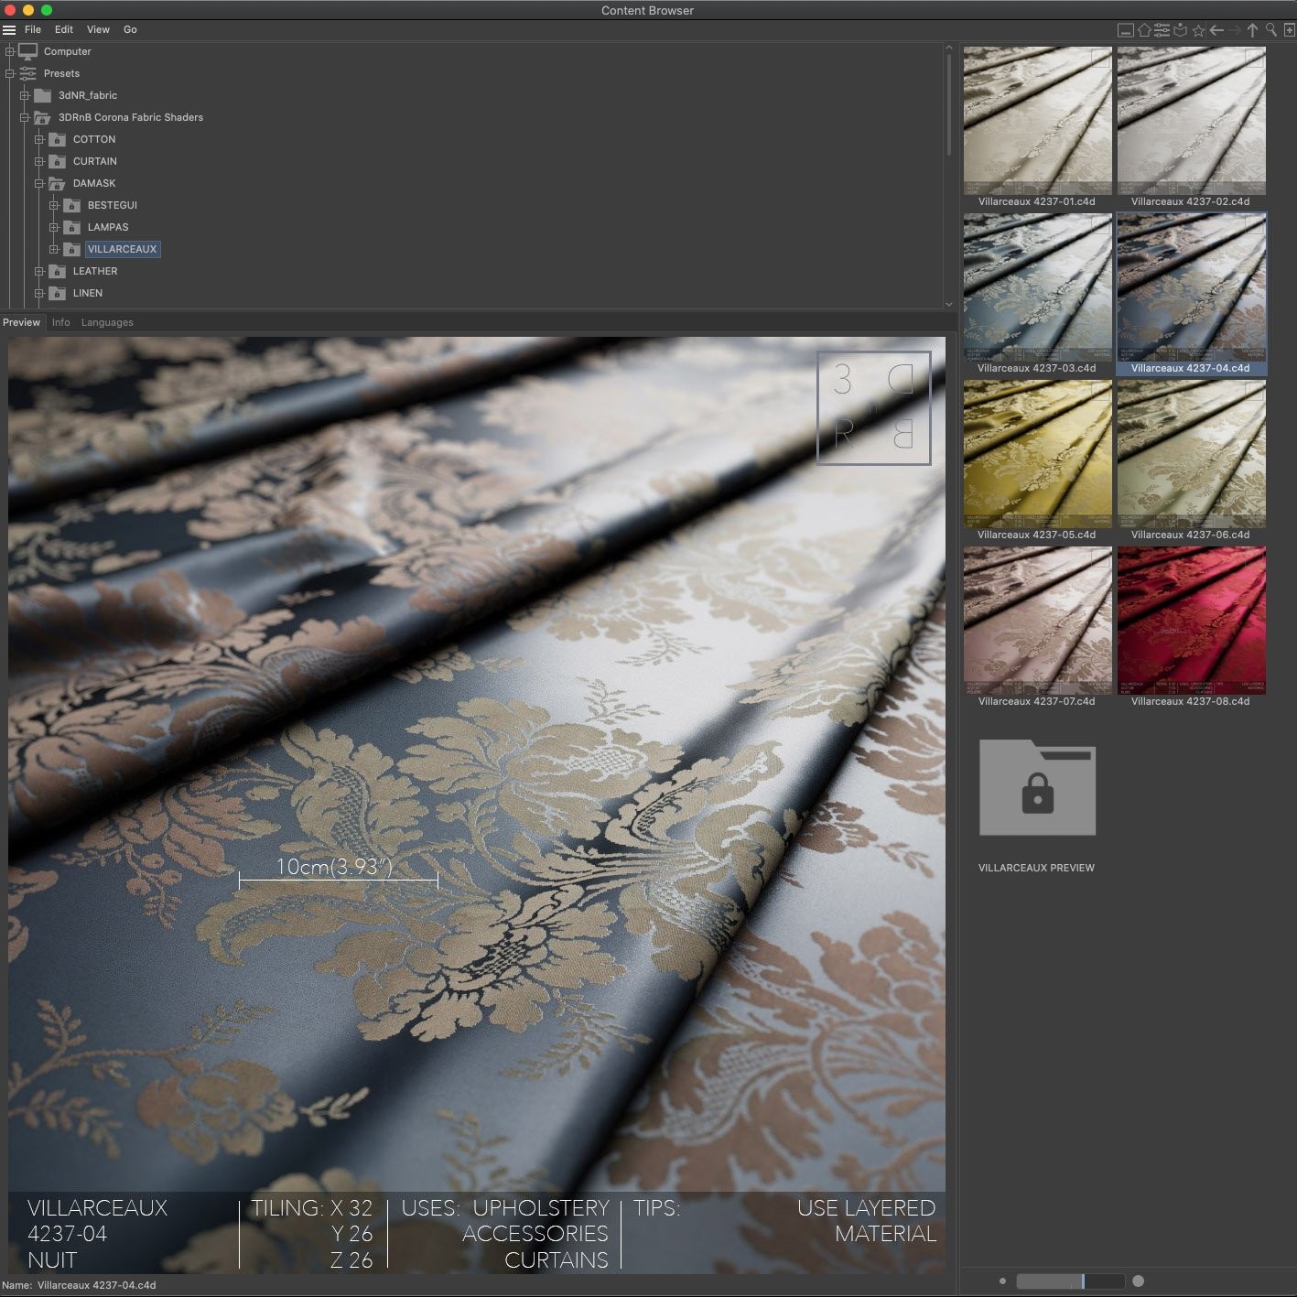Open the browser filter settings icon
This screenshot has width=1297, height=1297.
click(x=1161, y=29)
